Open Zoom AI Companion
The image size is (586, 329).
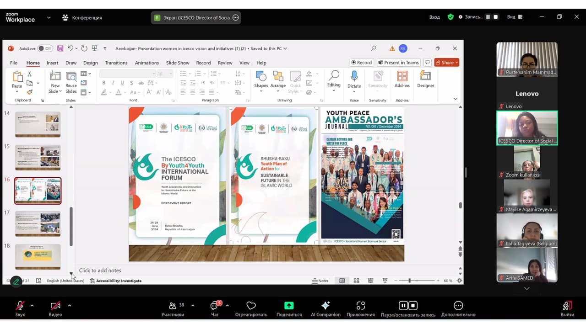pos(326,309)
